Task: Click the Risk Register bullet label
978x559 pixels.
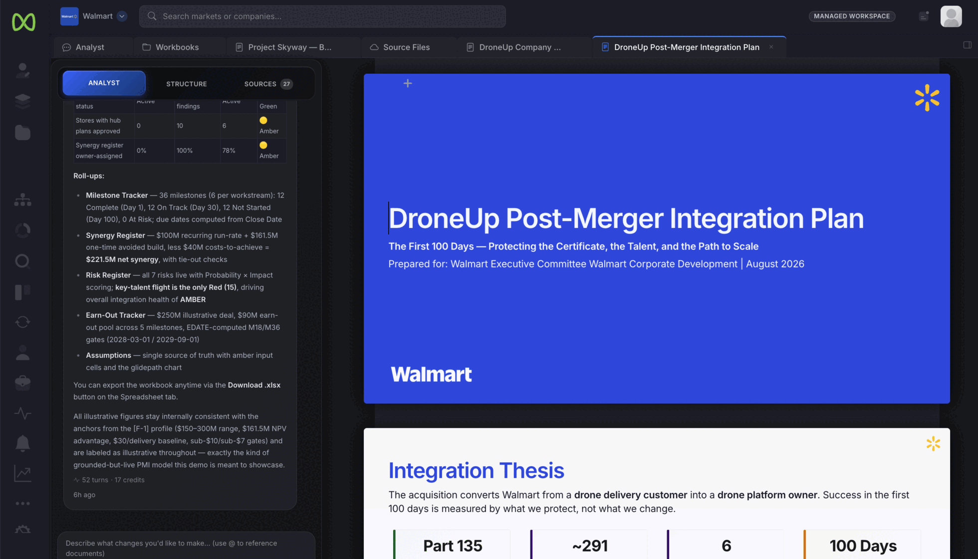Action: tap(108, 275)
